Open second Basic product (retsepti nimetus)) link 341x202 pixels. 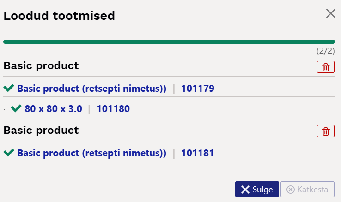click(x=92, y=153)
